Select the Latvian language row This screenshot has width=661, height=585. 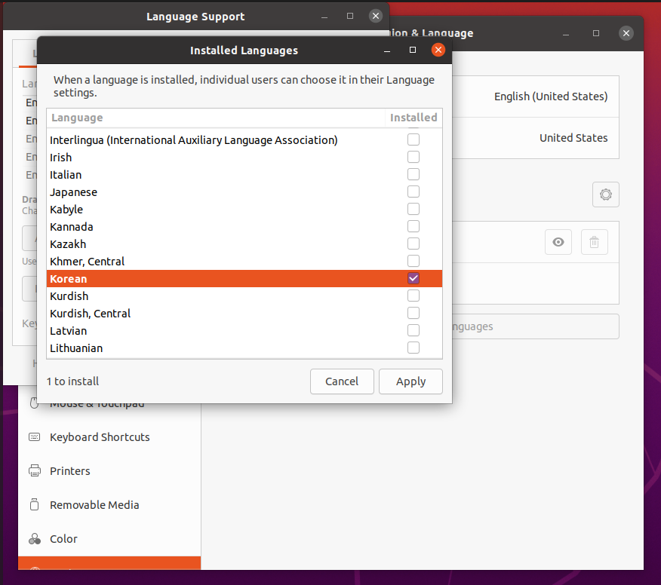(244, 331)
